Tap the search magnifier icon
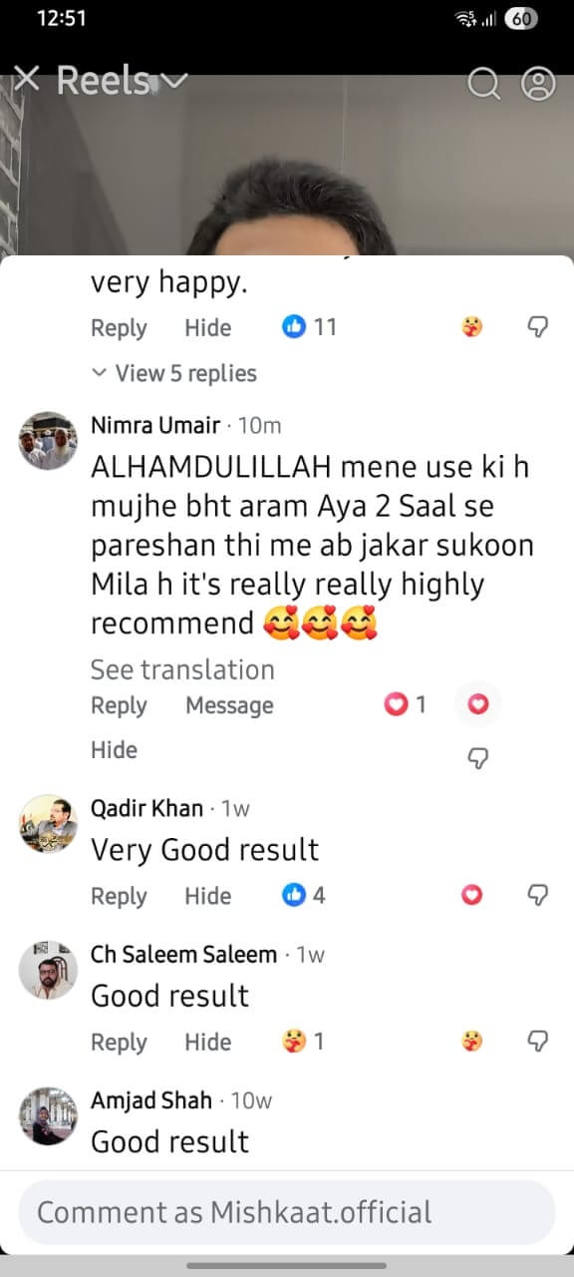Viewport: 574px width, 1277px height. pos(484,85)
